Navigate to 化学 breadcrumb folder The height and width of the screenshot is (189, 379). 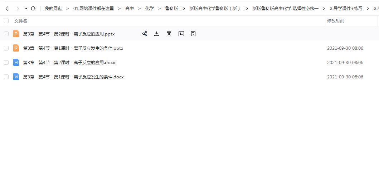150,9
